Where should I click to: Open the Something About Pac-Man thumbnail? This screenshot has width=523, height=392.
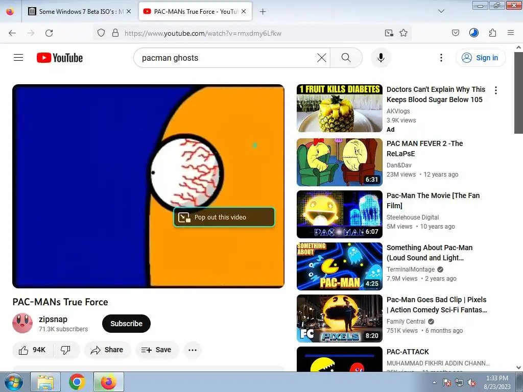coord(340,266)
